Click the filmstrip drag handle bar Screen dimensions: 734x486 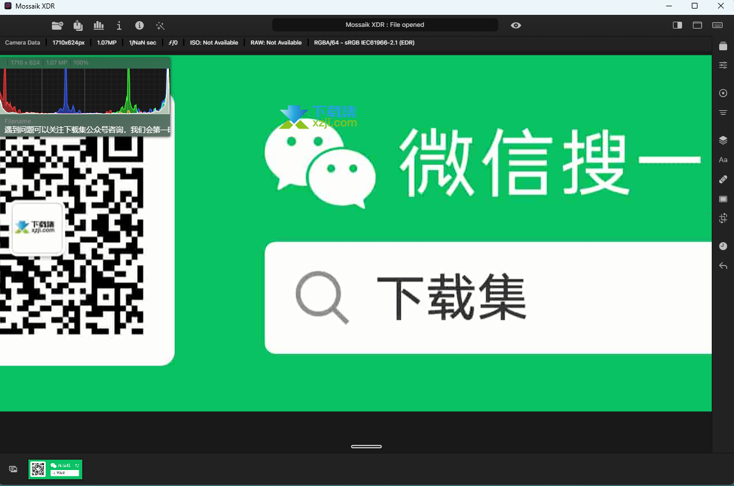coord(366,447)
